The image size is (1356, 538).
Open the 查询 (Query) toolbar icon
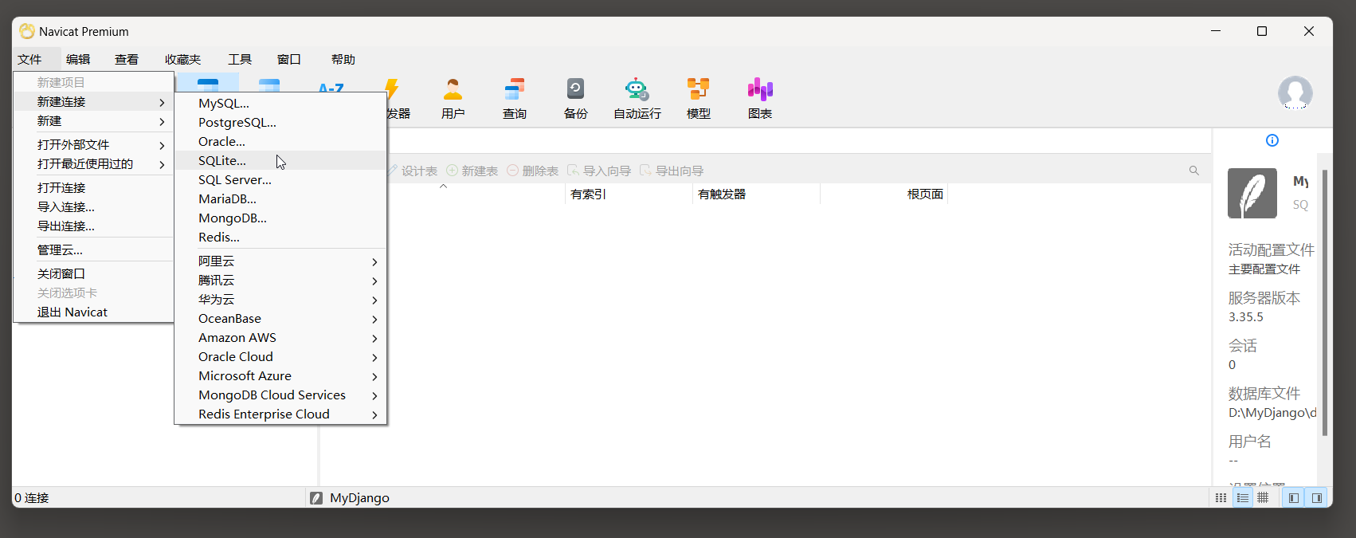(x=515, y=99)
